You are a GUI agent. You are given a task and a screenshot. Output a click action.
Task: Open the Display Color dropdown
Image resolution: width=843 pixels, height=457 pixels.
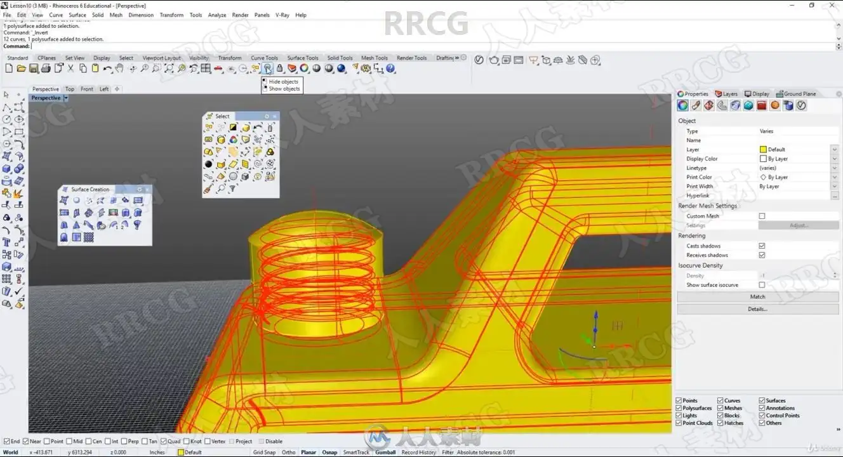tap(834, 159)
